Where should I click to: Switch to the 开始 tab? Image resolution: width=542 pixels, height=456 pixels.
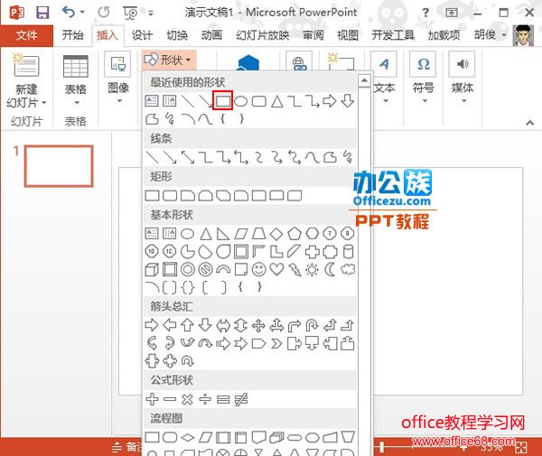pos(72,35)
